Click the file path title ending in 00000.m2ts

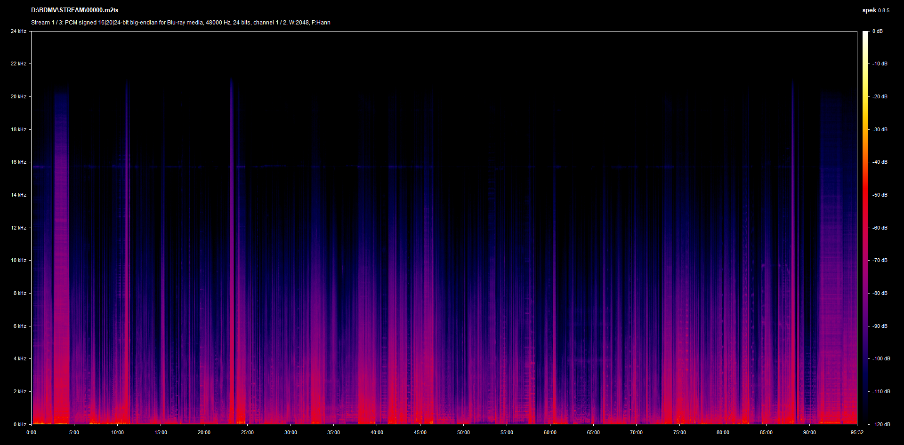click(74, 10)
